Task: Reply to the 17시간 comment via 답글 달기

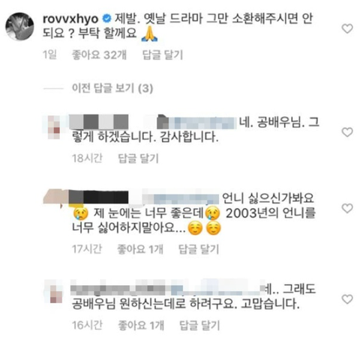Action: click(x=199, y=249)
